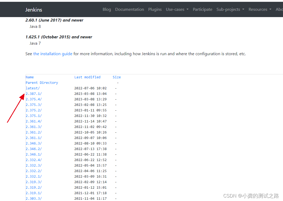283x201 pixels.
Task: Click the Java 8 text
Action: [x=35, y=27]
